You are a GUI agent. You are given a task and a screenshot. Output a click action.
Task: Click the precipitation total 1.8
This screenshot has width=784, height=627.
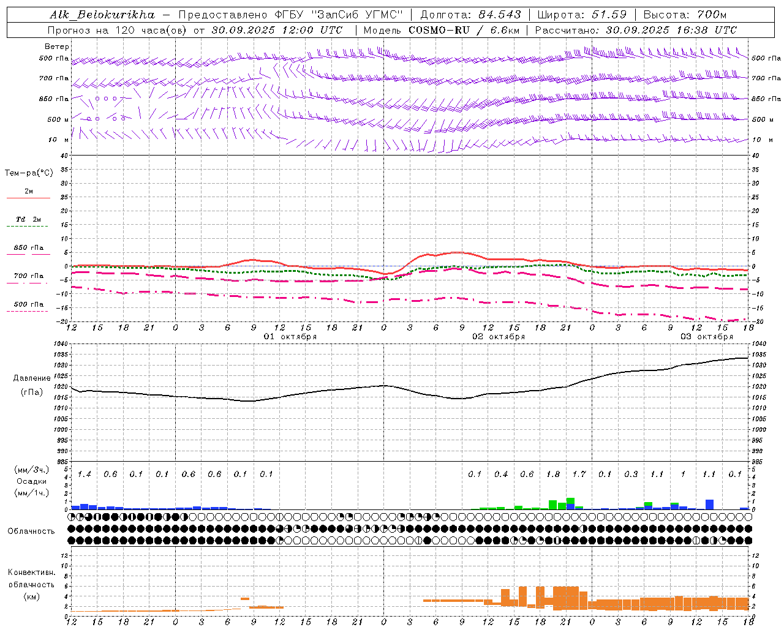pos(553,474)
